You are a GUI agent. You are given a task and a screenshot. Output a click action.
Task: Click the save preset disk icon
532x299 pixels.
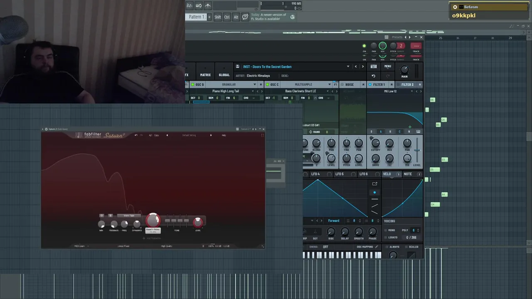click(x=237, y=66)
